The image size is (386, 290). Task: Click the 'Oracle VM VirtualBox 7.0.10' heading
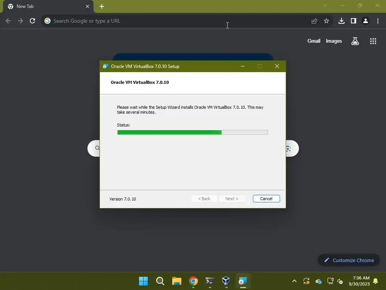[140, 82]
